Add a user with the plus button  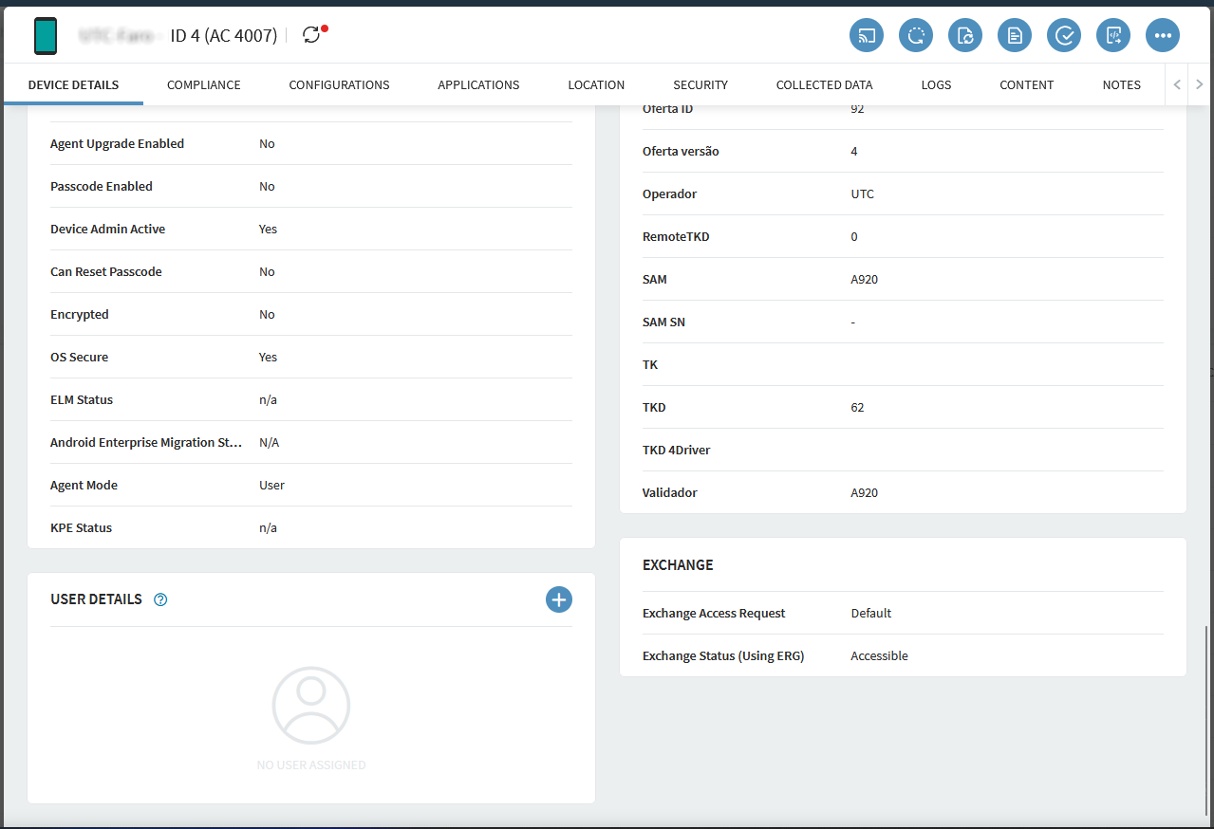pos(559,599)
